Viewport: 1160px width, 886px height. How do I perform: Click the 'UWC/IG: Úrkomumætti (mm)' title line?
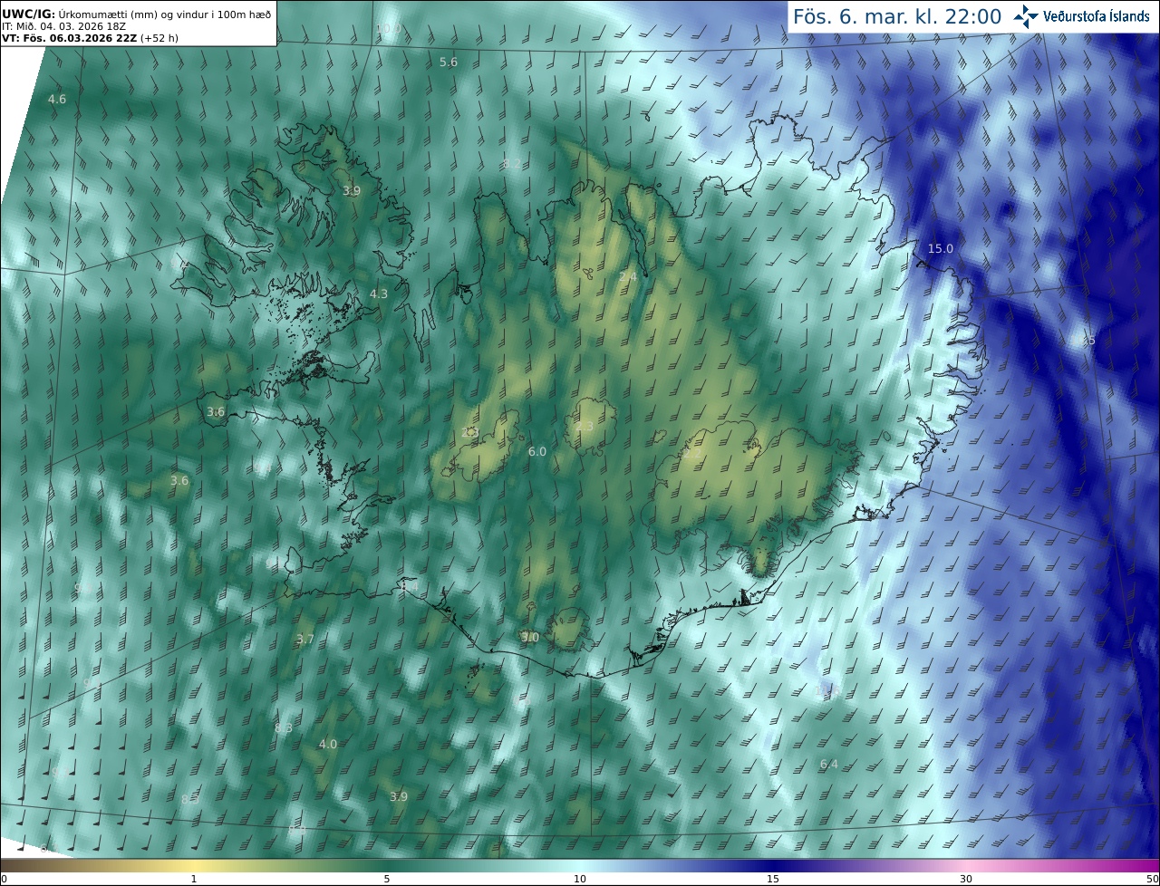point(138,14)
